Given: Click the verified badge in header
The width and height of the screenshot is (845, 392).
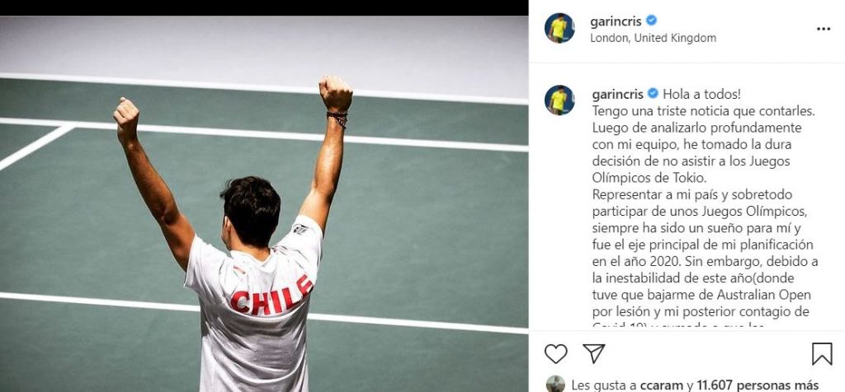Looking at the screenshot, I should click(x=652, y=21).
